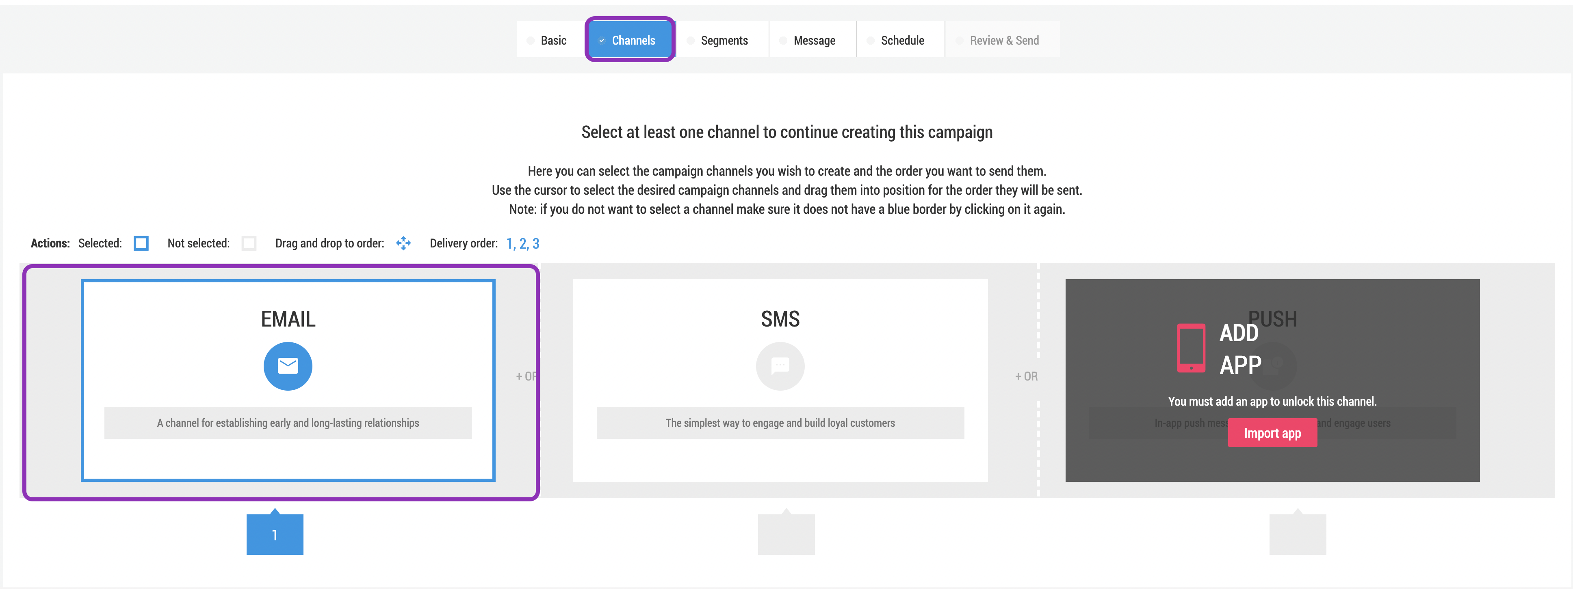Click the grey Not selected legend checkbox

point(249,243)
